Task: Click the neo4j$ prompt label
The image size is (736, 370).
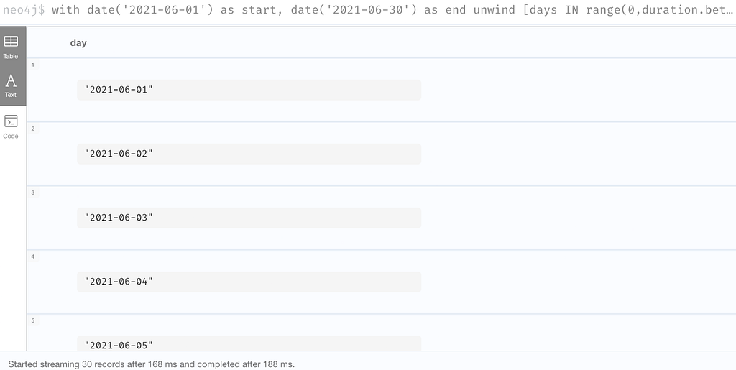Action: click(x=24, y=10)
